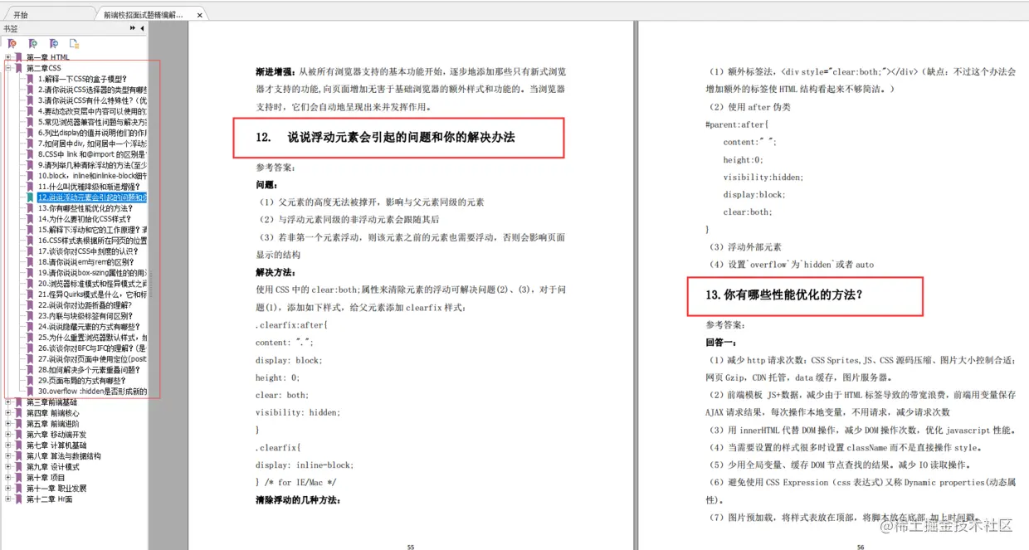Click the double-arrow expand icon in 书签 header
Screen dimensions: 1029x550
133,28
